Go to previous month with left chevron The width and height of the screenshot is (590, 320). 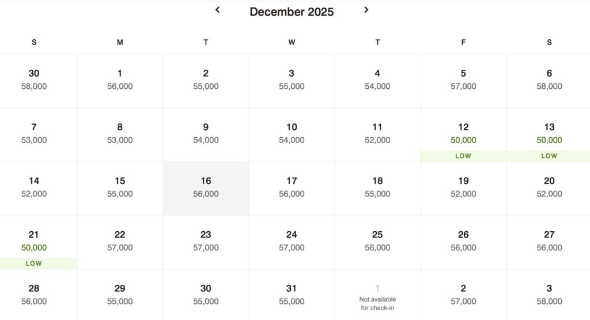217,10
